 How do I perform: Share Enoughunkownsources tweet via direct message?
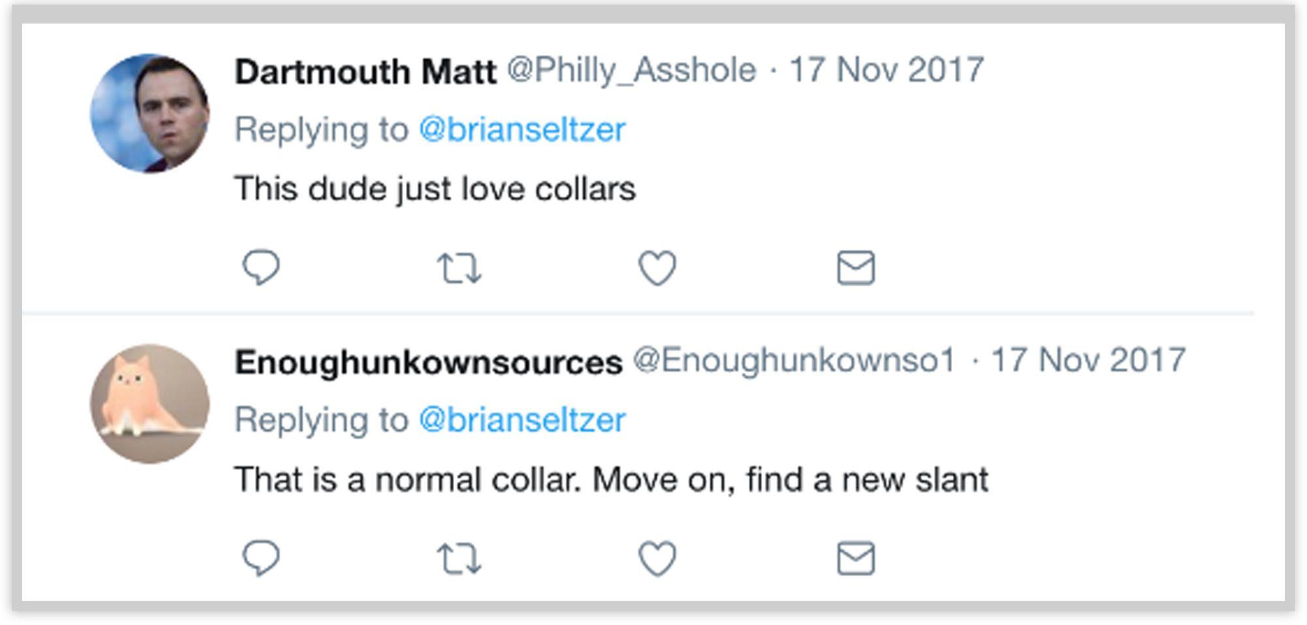click(855, 559)
